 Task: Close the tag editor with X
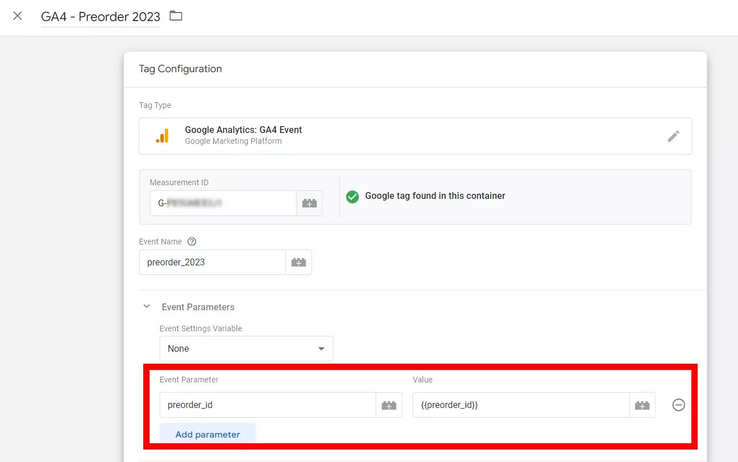pyautogui.click(x=18, y=16)
